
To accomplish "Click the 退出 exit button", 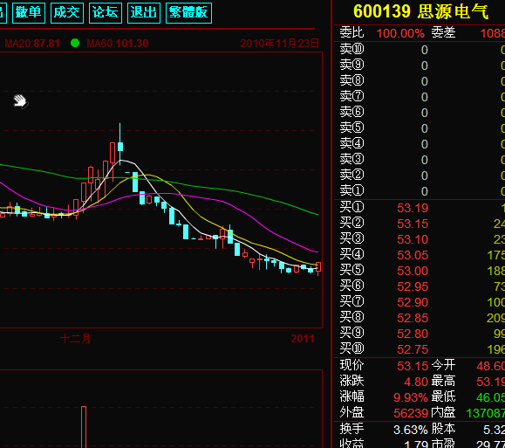I will (x=144, y=13).
